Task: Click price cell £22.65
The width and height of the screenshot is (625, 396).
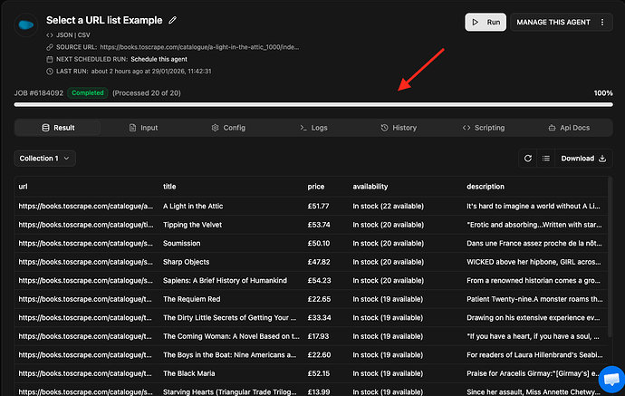Action: pyautogui.click(x=319, y=299)
